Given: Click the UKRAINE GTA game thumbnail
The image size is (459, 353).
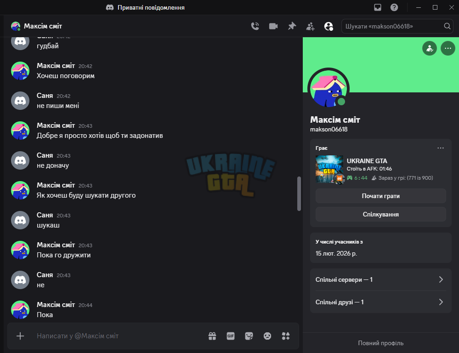Looking at the screenshot, I should tap(329, 169).
